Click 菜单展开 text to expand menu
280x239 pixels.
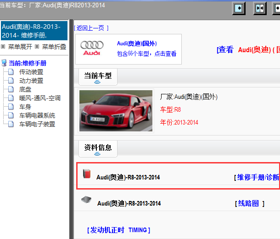pos(20,47)
